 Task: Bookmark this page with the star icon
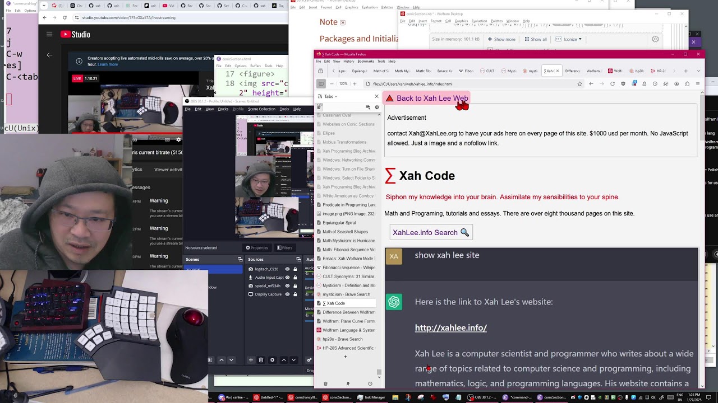[579, 84]
